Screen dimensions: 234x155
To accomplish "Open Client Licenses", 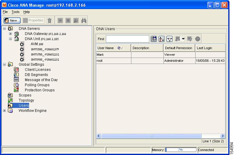I will [x=38, y=70].
